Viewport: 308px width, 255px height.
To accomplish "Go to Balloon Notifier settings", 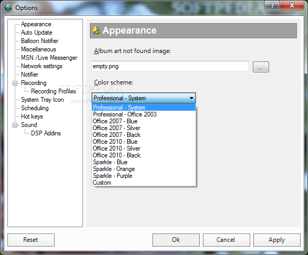I will (x=39, y=41).
